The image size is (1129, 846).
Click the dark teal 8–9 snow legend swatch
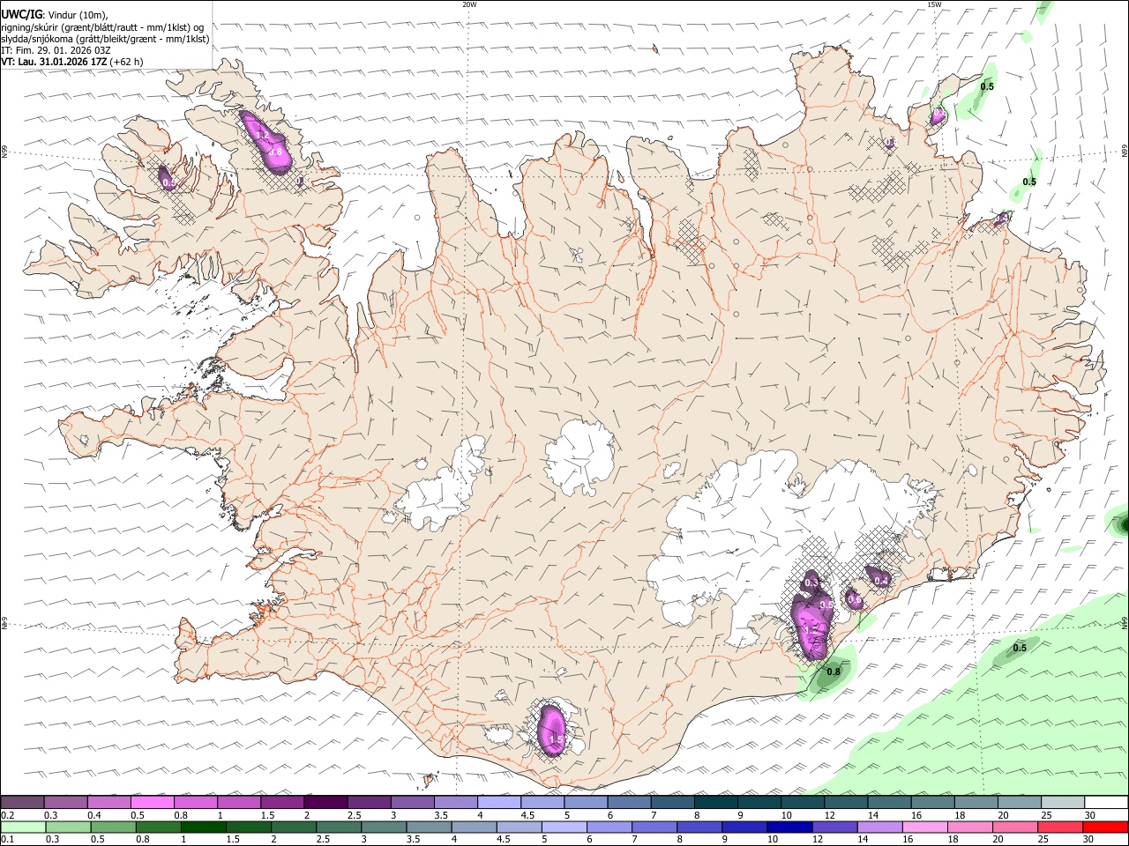[715, 803]
